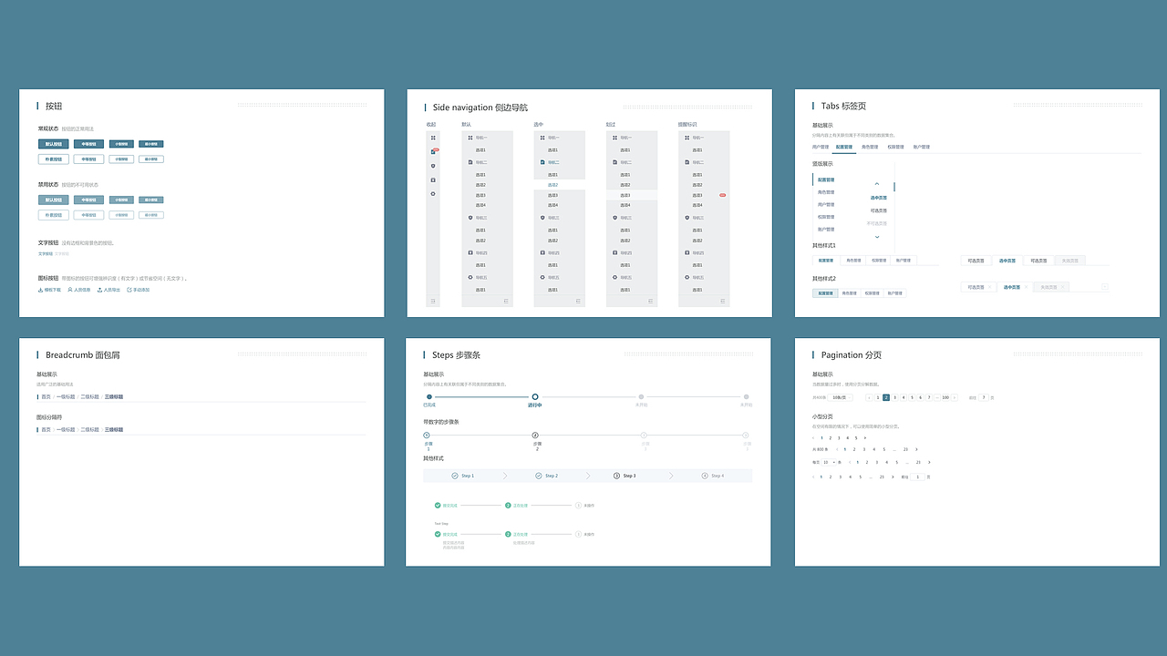The image size is (1167, 656).
Task: Click small pagination 前往 input with 1
Action: pos(918,477)
